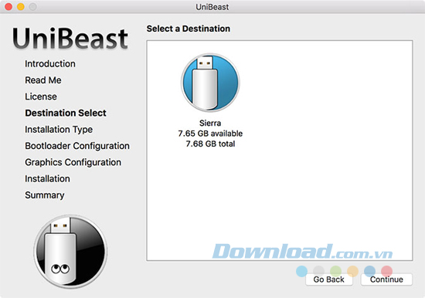
Task: Click the 7.65 GB available text
Action: pos(210,134)
